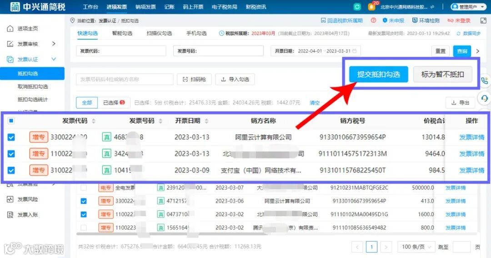Screen dimensions: 491x258
Task: Click the 查询 search button
Action: pos(462,51)
